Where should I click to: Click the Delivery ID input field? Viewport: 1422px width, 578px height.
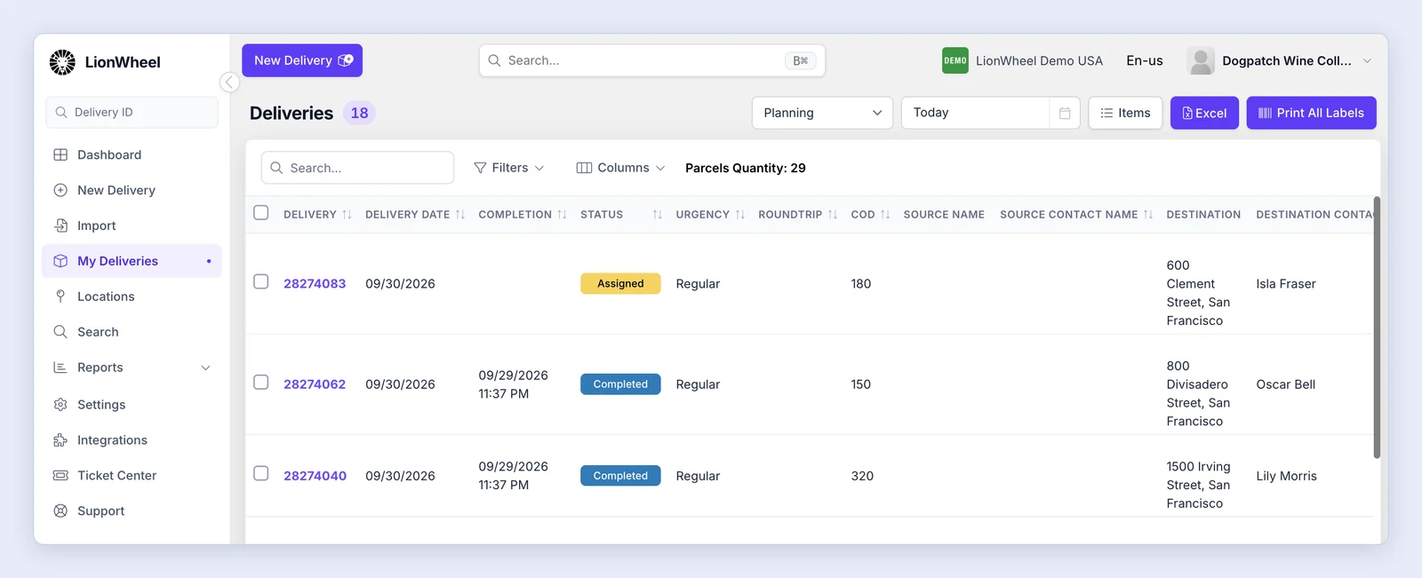click(x=132, y=113)
